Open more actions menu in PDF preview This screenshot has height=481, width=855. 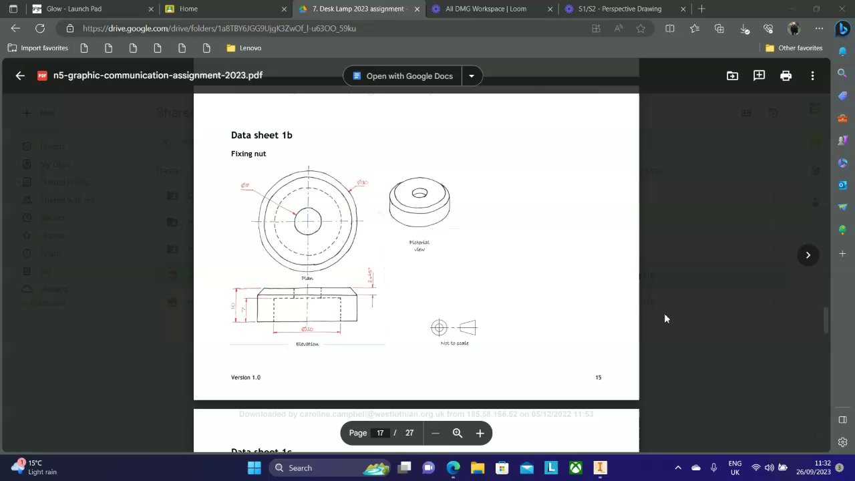[x=812, y=75]
